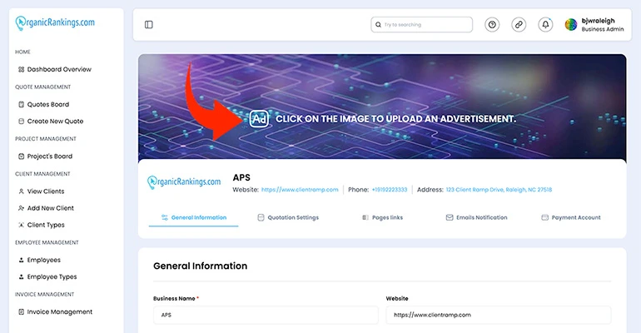Click the OrganicRankings.com sidebar logo
Viewport: 641px width, 333px height.
click(55, 23)
